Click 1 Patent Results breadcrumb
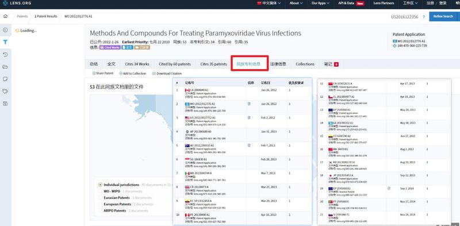This screenshot has width=460, height=226. [46, 17]
